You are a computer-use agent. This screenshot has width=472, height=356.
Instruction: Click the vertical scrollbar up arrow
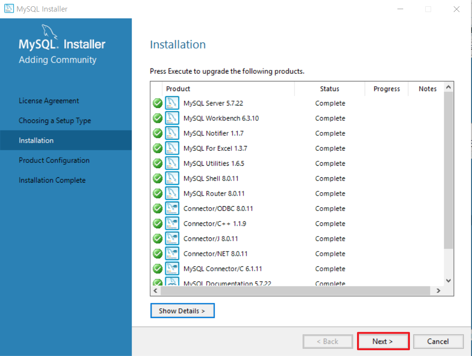(448, 87)
